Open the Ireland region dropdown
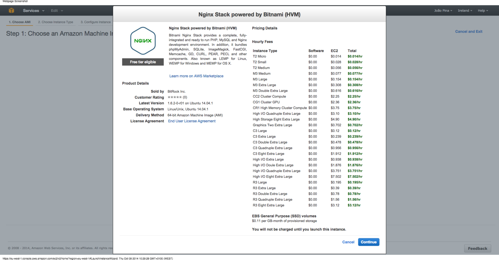 tap(465, 11)
